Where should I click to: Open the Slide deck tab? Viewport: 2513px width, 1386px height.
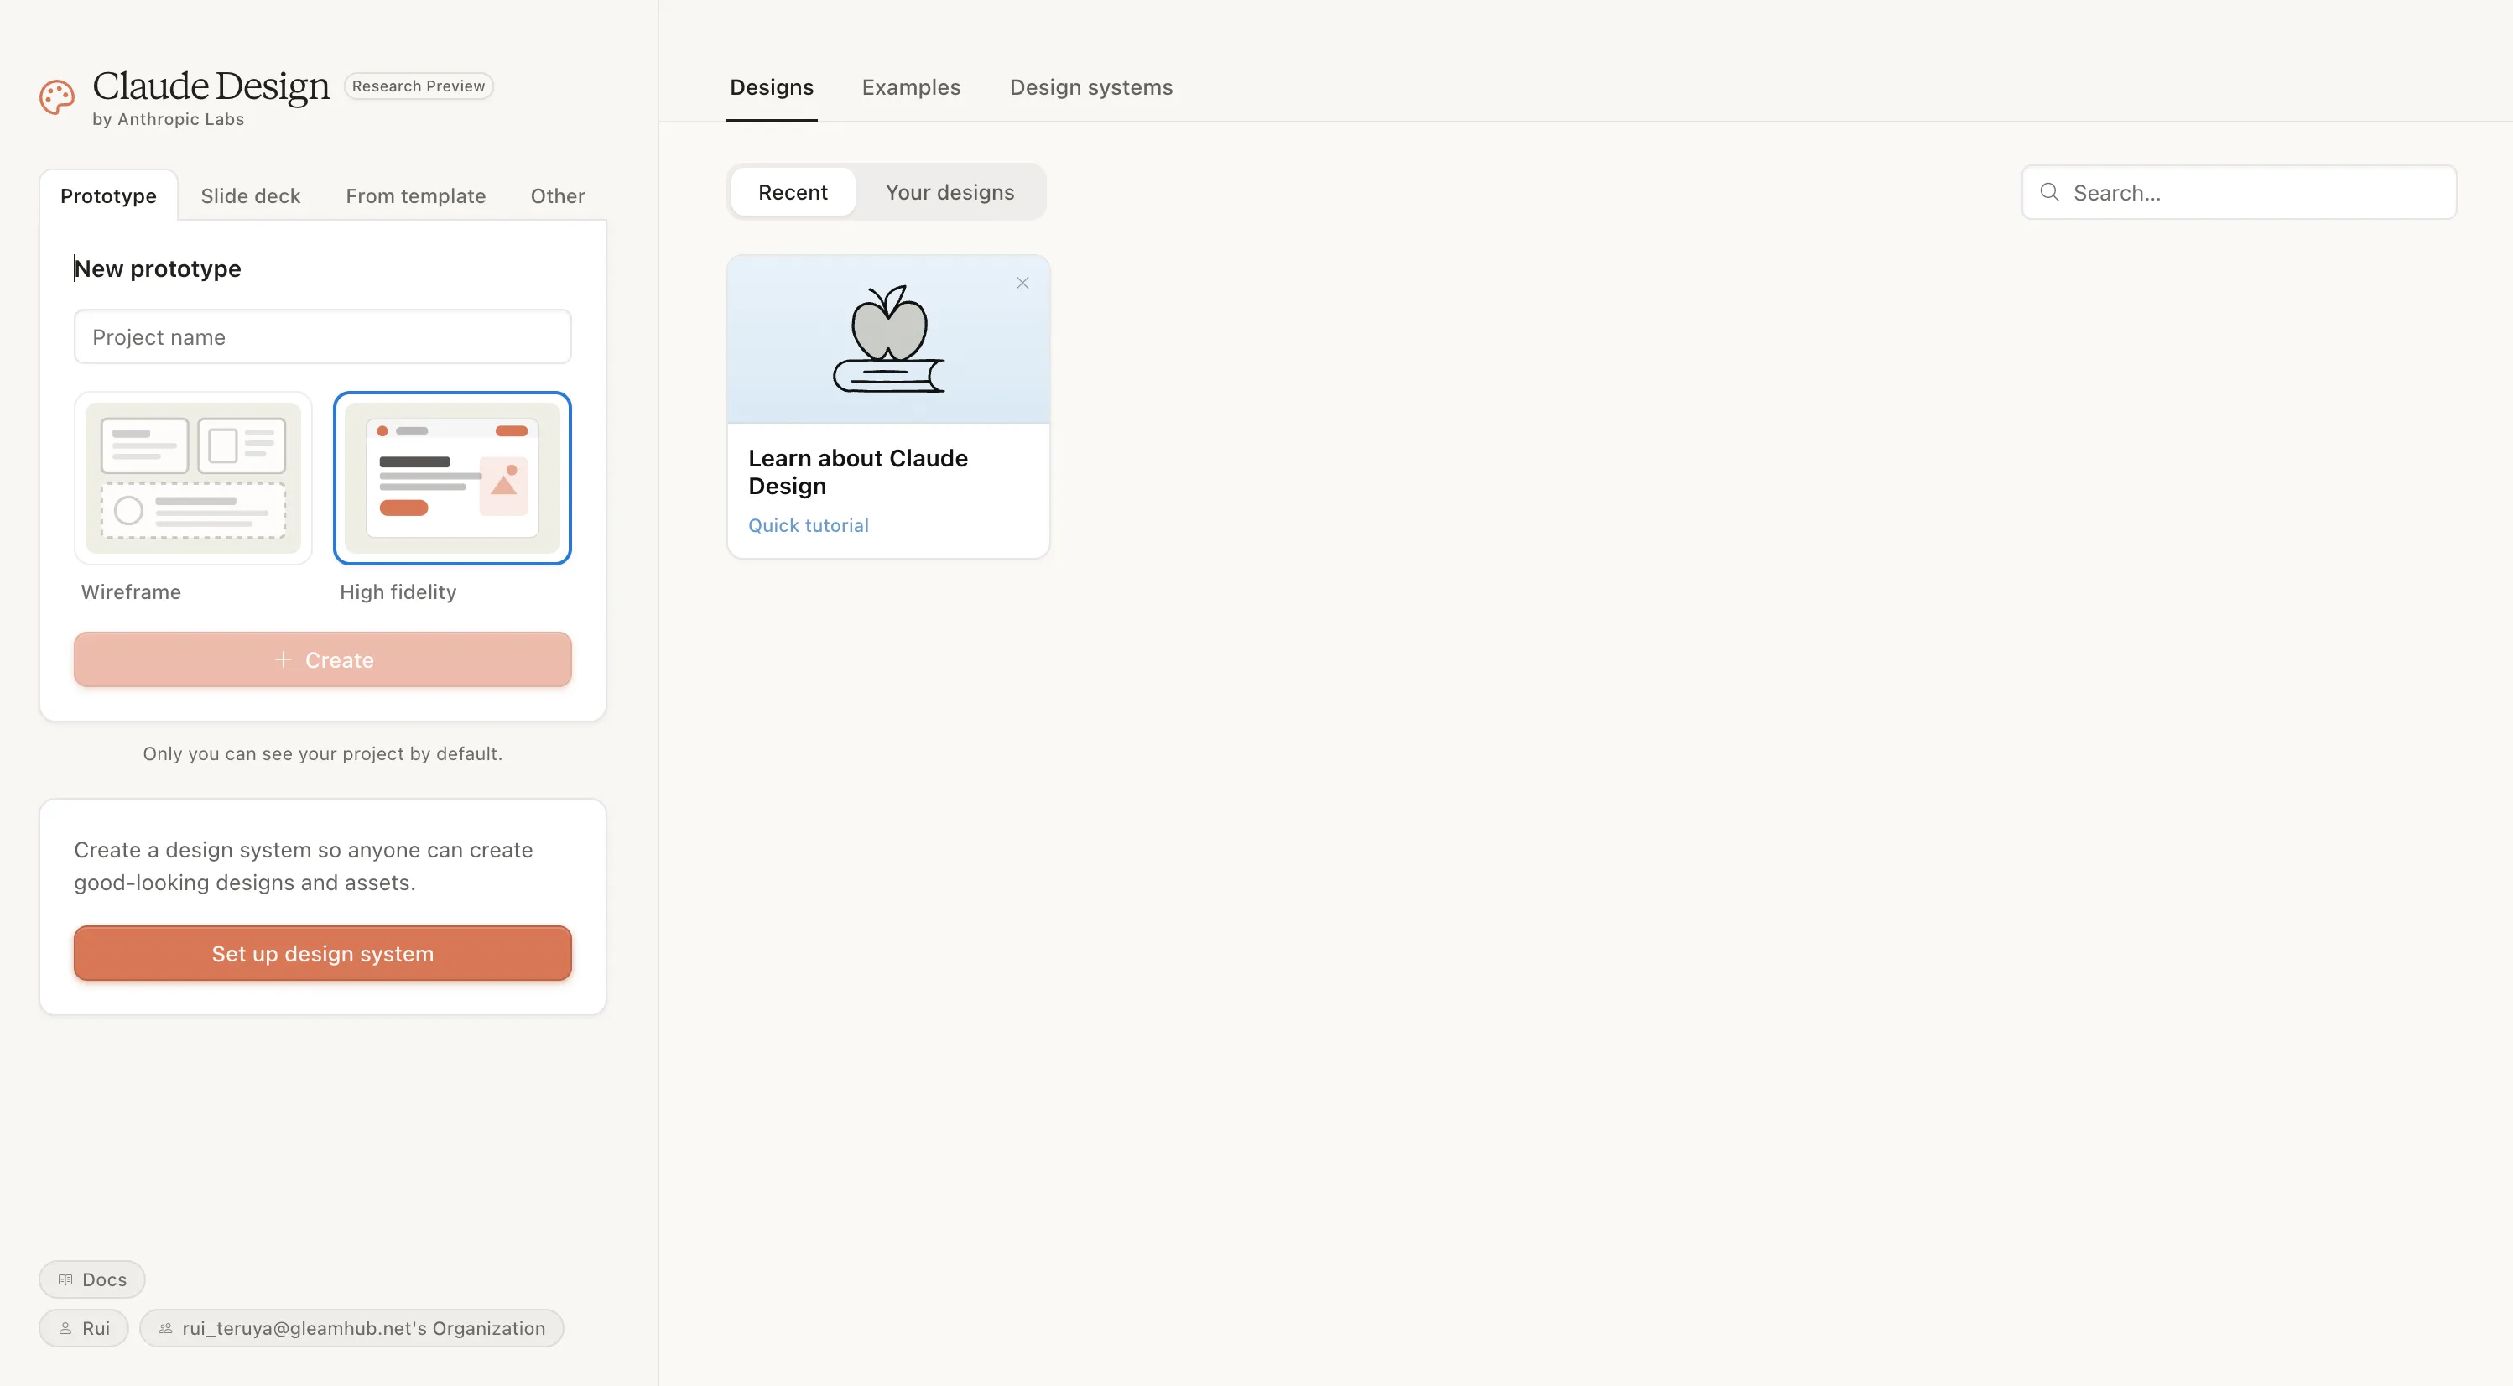coord(250,195)
